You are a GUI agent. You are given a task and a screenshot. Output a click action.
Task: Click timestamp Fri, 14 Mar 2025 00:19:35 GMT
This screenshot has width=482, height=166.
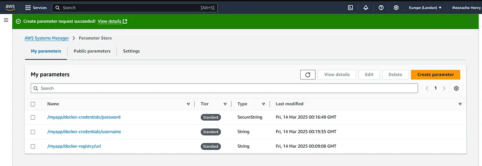pyautogui.click(x=306, y=131)
